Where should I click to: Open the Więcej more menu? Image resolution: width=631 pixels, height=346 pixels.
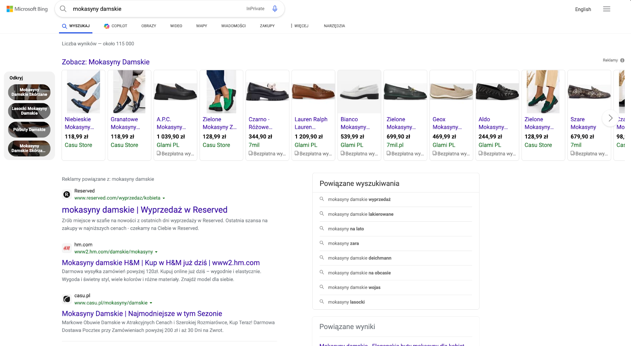click(299, 26)
